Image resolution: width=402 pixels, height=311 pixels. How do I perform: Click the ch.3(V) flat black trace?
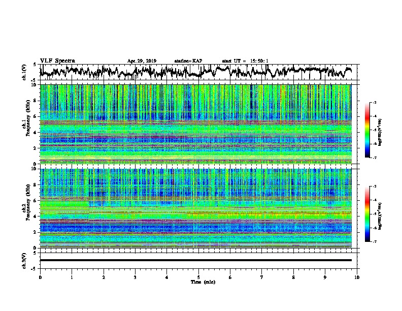coord(196,260)
